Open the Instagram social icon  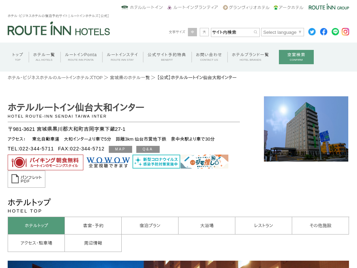pyautogui.click(x=345, y=32)
